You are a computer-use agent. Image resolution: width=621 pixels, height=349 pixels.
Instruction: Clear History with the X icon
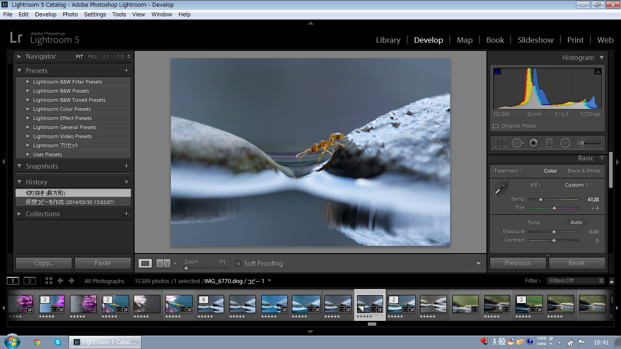(126, 182)
